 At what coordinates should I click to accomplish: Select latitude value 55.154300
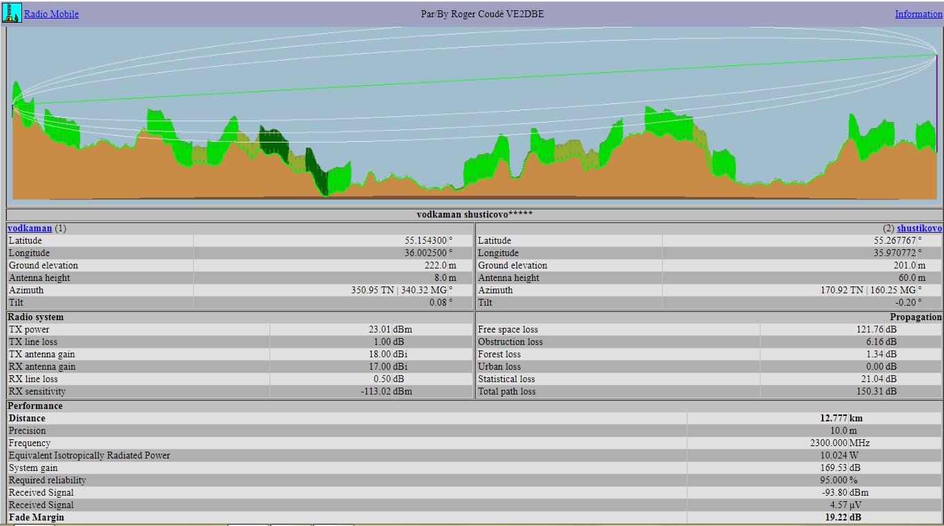[425, 240]
